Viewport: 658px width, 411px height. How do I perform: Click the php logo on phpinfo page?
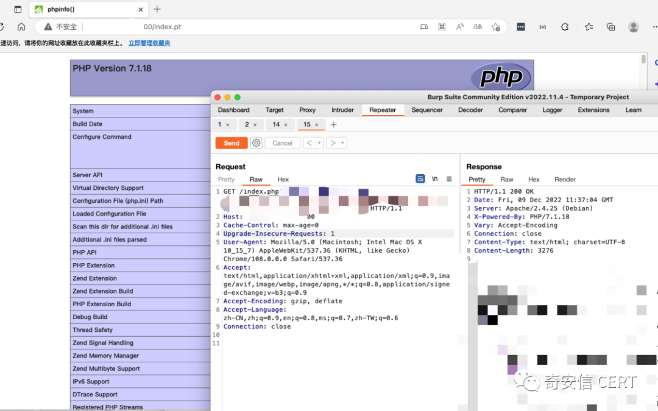[x=501, y=77]
